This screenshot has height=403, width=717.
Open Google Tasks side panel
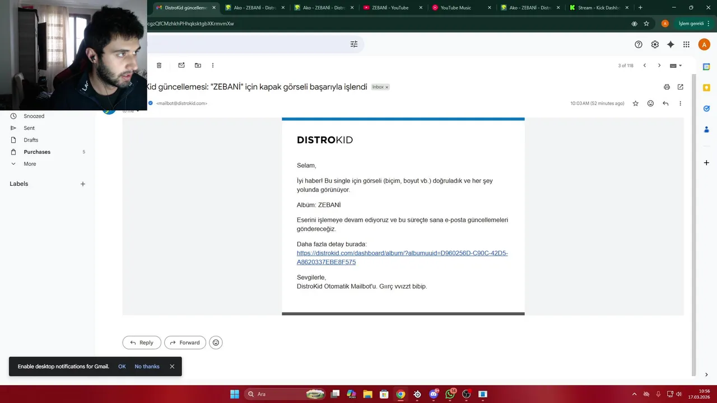pos(706,109)
